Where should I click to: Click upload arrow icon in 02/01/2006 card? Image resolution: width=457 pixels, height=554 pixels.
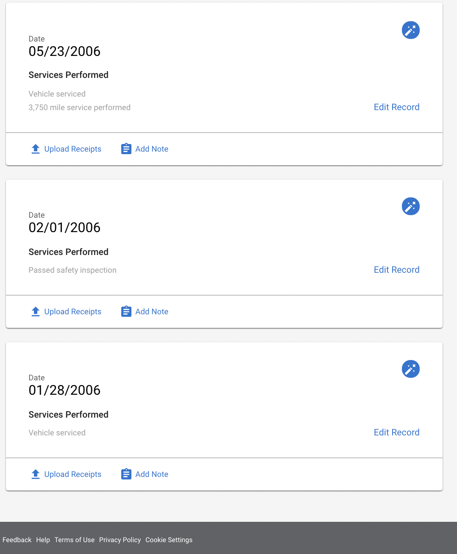click(36, 312)
